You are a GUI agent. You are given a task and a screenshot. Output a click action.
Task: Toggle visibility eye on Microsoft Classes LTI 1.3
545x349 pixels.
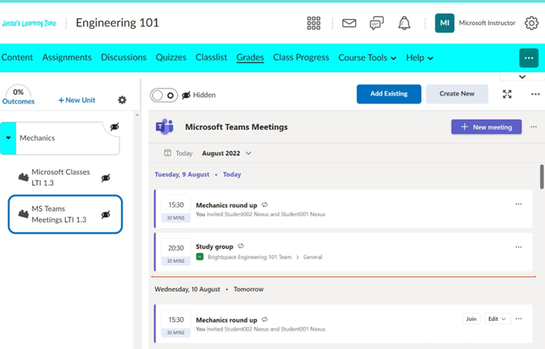click(106, 178)
